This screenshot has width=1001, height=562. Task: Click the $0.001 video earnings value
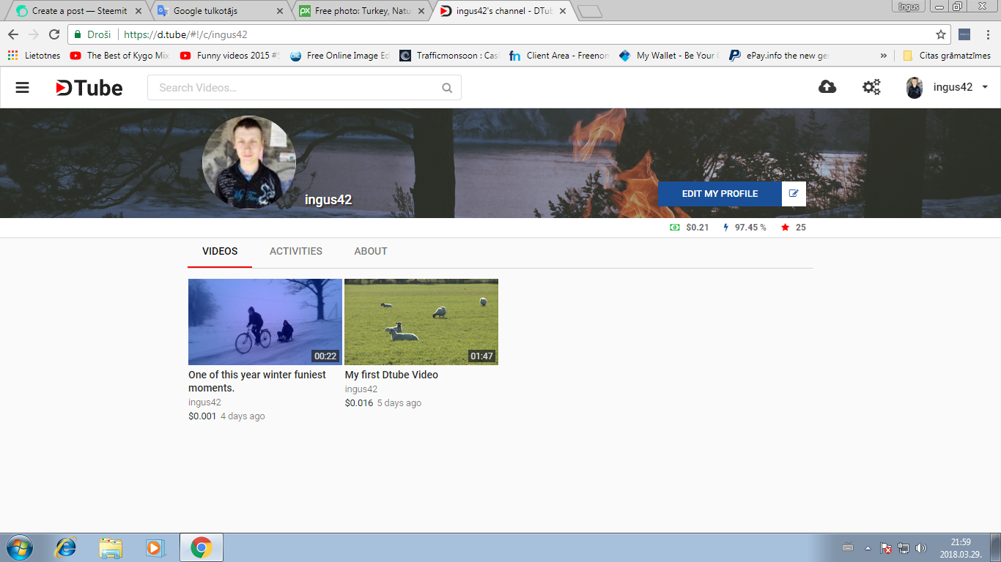pyautogui.click(x=202, y=416)
